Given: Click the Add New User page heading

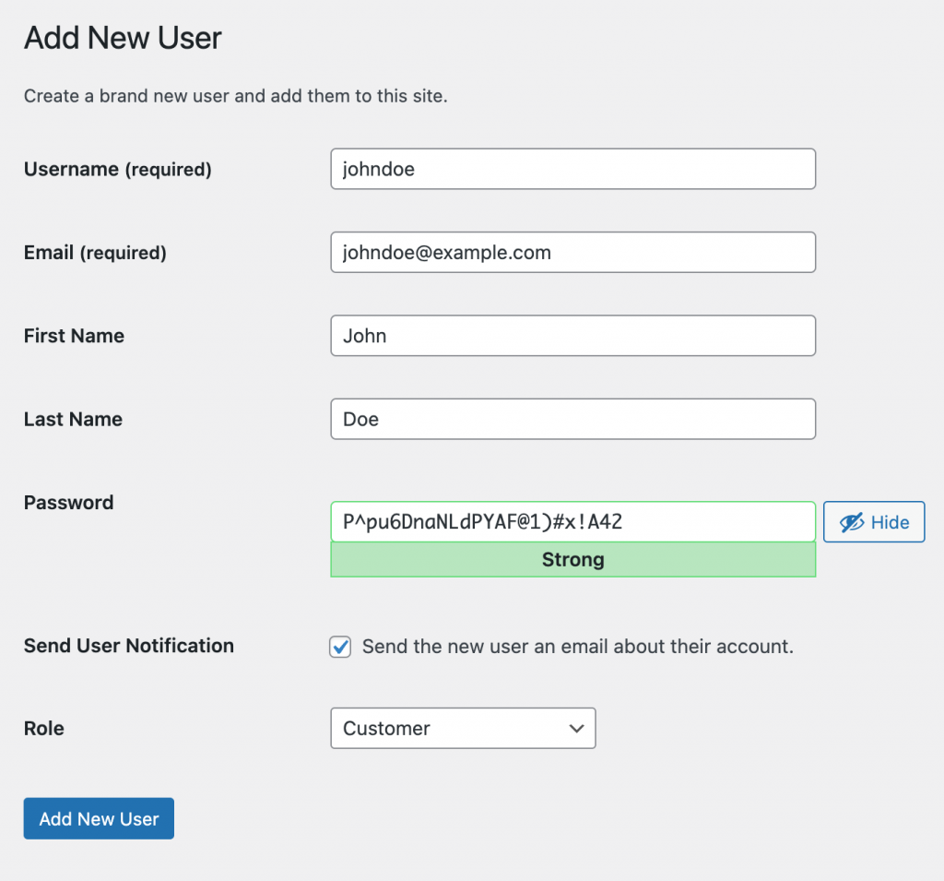Looking at the screenshot, I should [x=123, y=38].
